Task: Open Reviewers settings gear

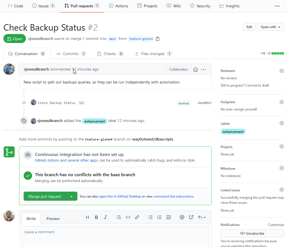Action: tap(281, 71)
